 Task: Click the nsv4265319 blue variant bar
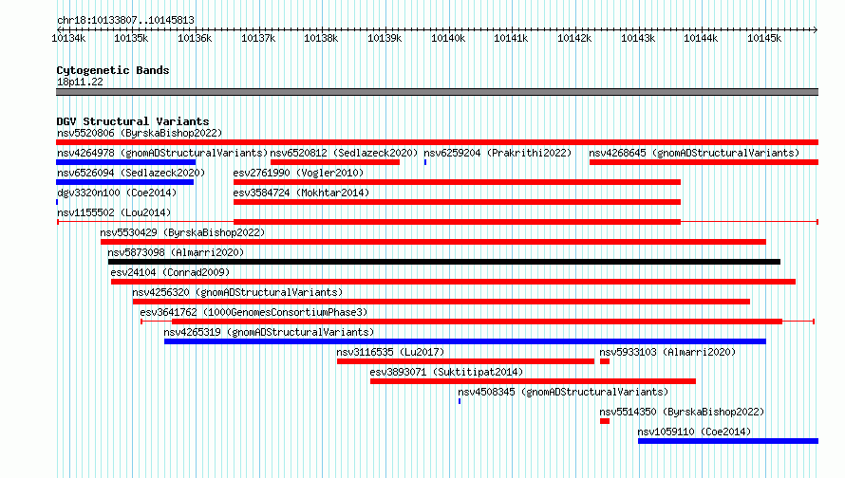tap(465, 341)
